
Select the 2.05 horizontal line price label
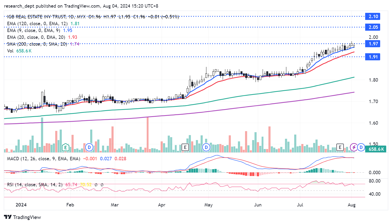[x=373, y=27]
